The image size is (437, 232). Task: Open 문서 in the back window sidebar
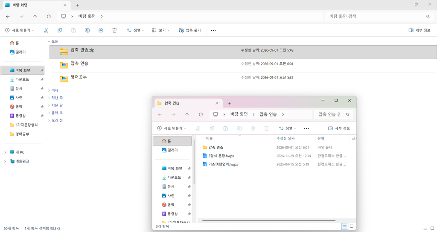pyautogui.click(x=23, y=89)
